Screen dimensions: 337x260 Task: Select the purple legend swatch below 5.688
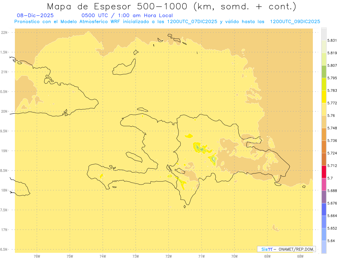[x=324, y=197]
